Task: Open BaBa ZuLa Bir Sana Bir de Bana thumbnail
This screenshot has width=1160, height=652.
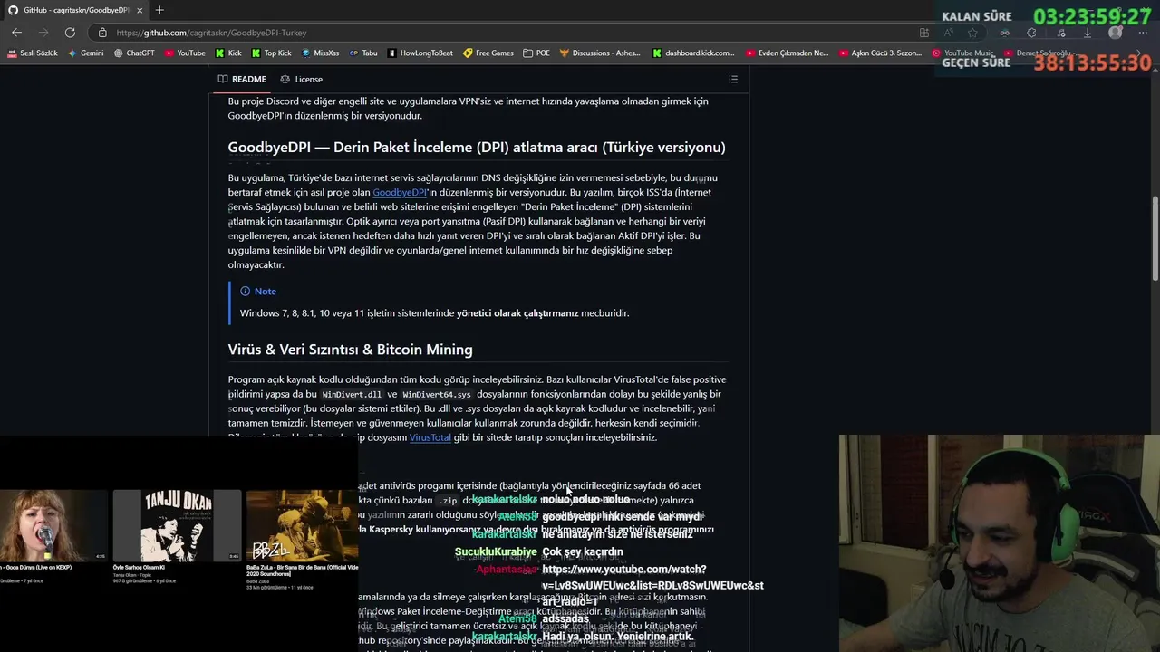Action: pos(303,526)
